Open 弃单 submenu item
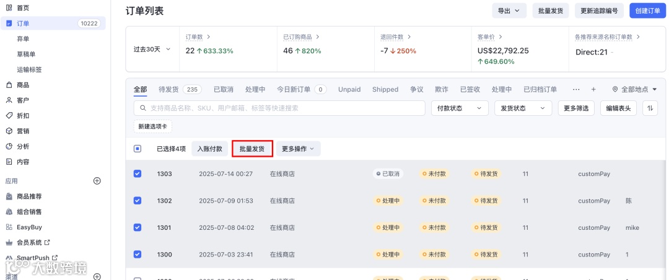The height and width of the screenshot is (280, 669). pos(23,39)
